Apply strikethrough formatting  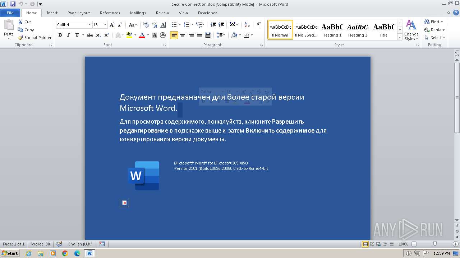90,35
